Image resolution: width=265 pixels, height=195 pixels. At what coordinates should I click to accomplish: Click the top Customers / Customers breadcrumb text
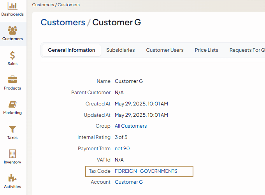56,5
